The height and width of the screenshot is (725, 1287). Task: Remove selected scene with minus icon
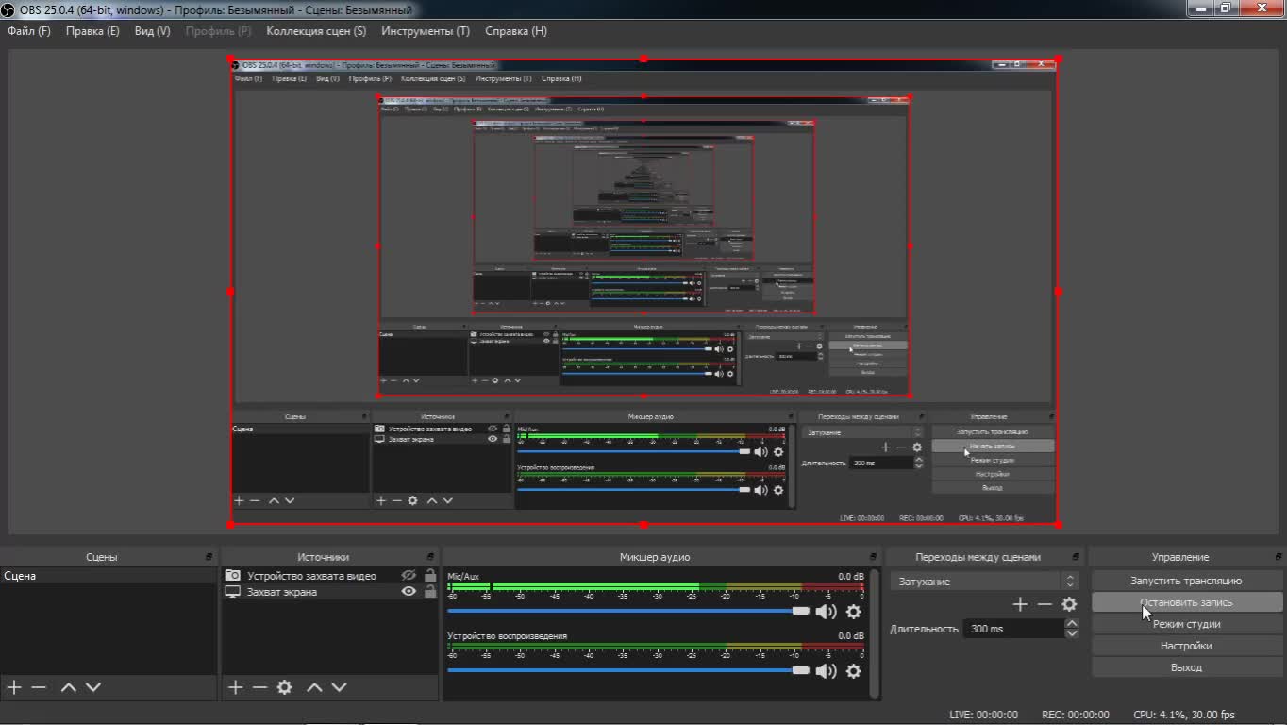click(39, 687)
